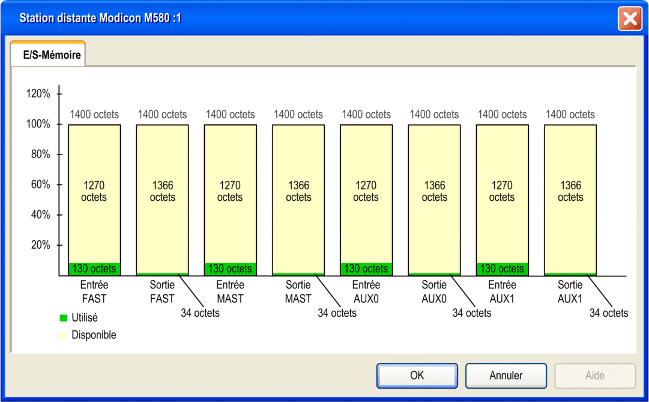Screen dimensions: 649x402
Task: Click the 40% axis value
Action: pyautogui.click(x=41, y=215)
